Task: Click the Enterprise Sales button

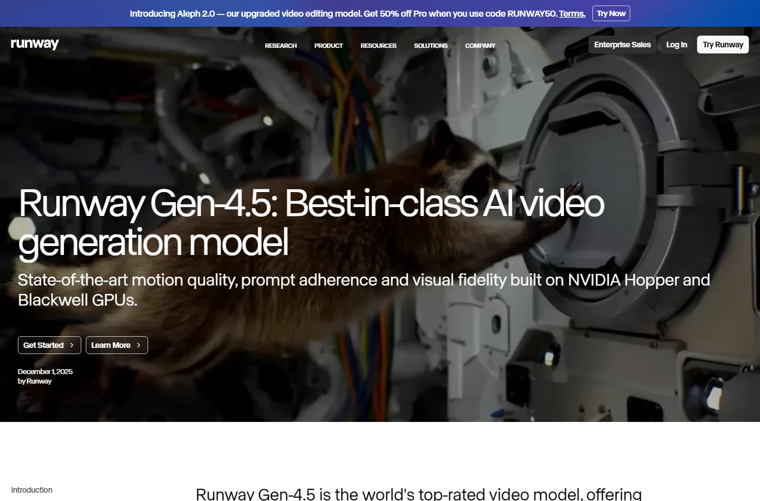Action: coord(622,45)
